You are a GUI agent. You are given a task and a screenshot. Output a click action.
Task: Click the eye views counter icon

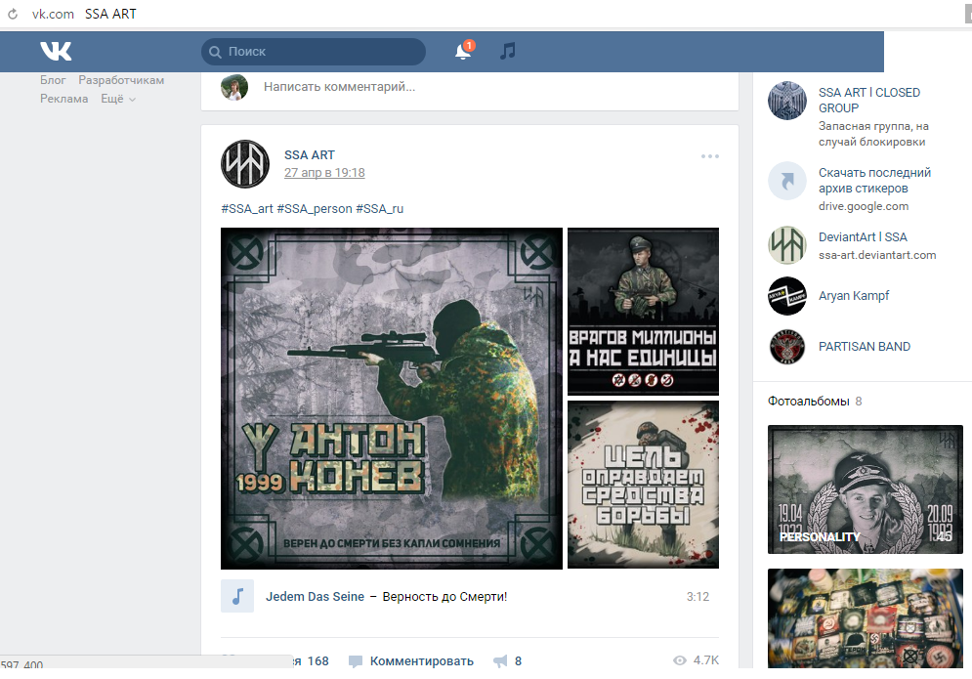680,661
